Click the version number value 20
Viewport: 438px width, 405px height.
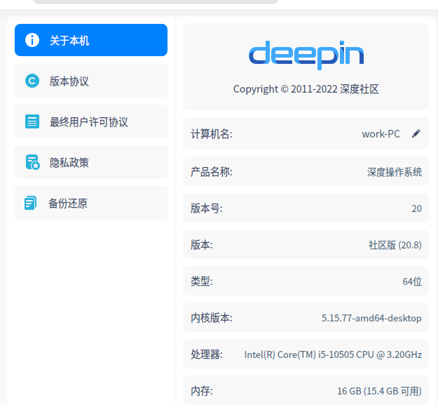tap(416, 208)
